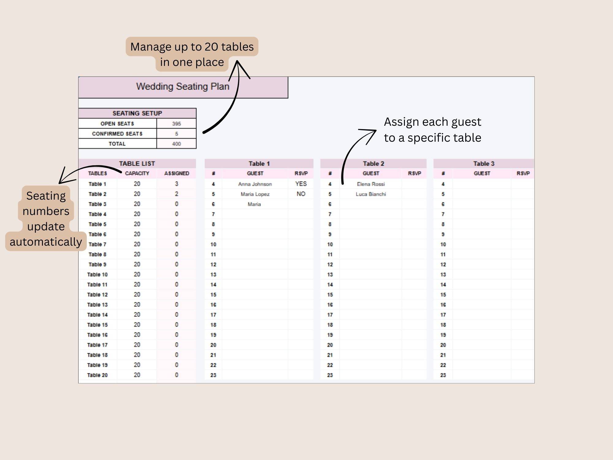This screenshot has width=613, height=460.
Task: Select the TABLE LIST header
Action: pos(137,163)
